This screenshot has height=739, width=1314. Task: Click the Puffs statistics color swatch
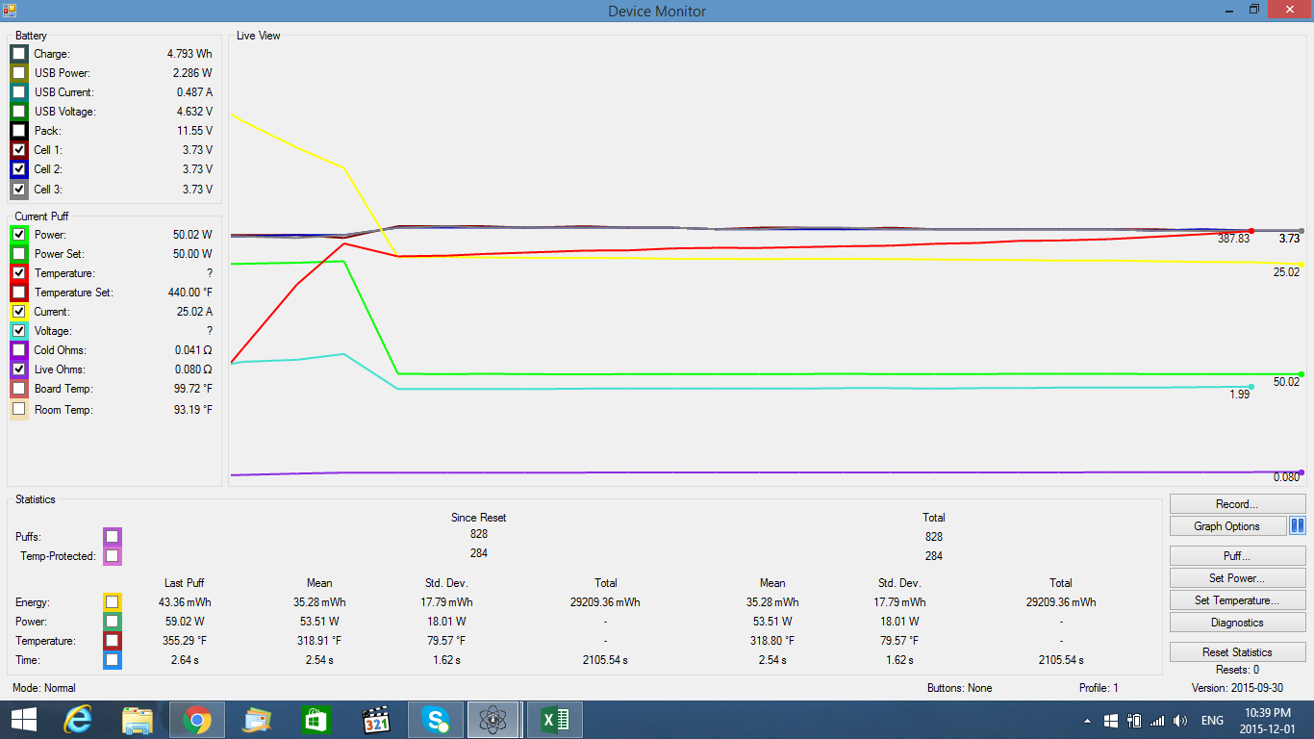tap(113, 536)
